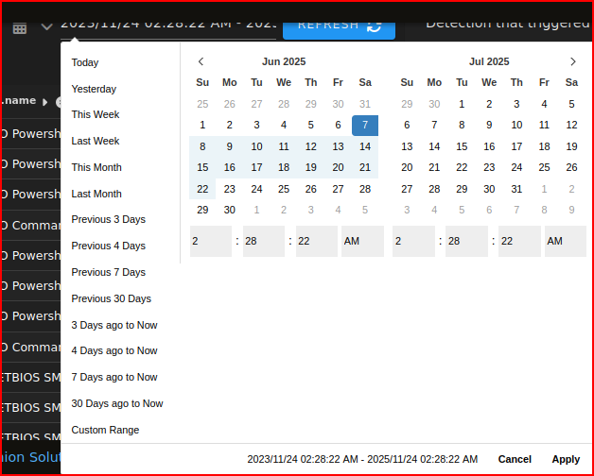Click Apply to confirm date range
594x476 pixels.
coord(566,459)
